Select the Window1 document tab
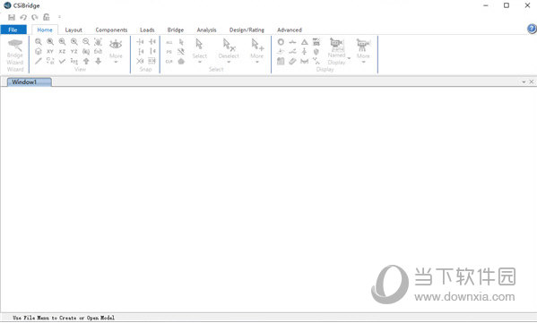 [30, 82]
